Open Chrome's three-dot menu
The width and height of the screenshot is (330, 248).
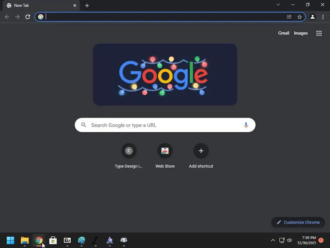coord(323,17)
